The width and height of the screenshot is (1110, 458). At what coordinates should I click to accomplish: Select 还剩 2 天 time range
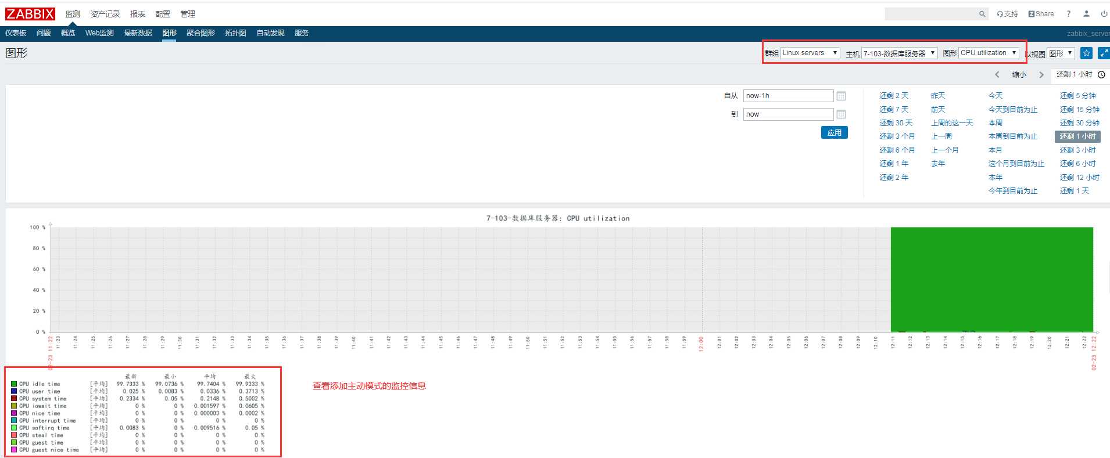[x=894, y=96]
